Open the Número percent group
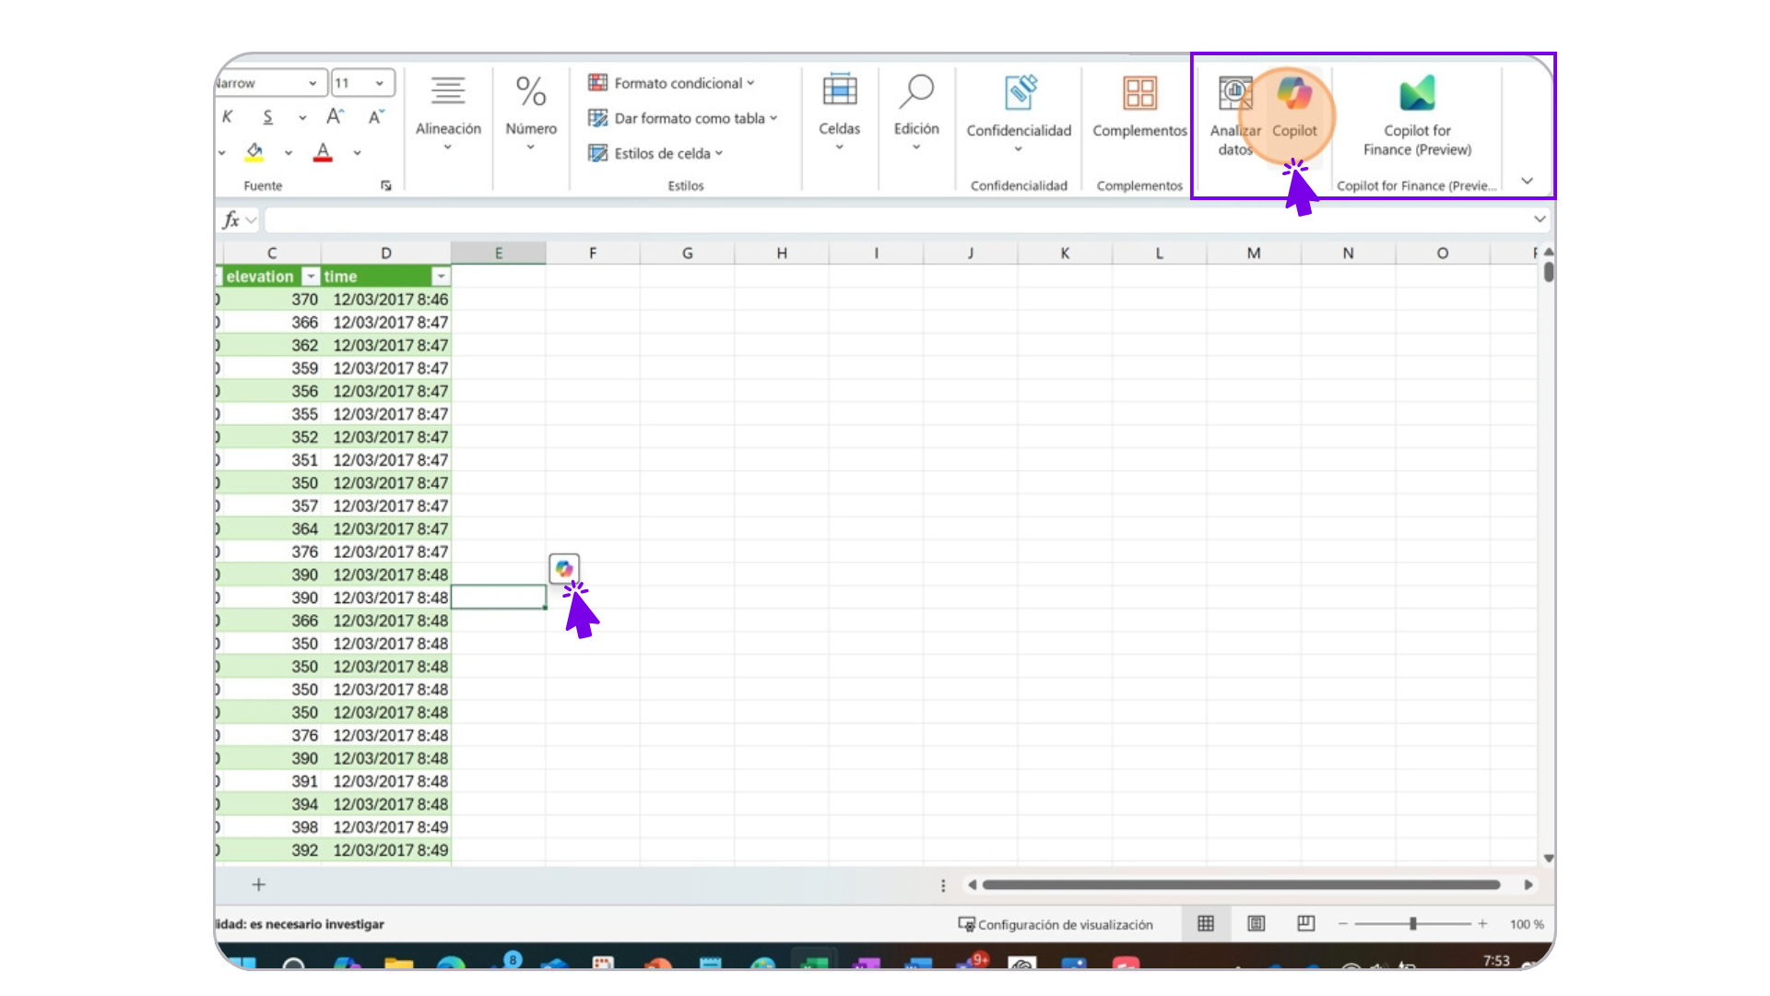 531,112
